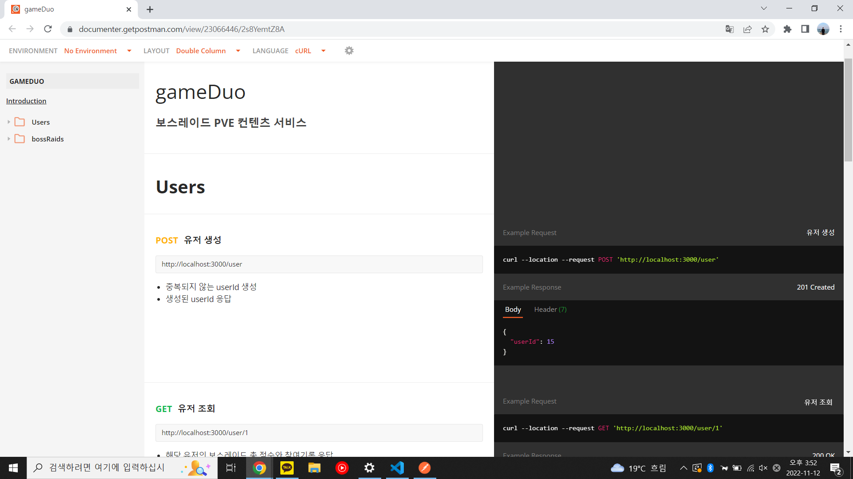Screen dimensions: 853x479
Task: Show hidden system tray icons
Action: tap(684, 468)
